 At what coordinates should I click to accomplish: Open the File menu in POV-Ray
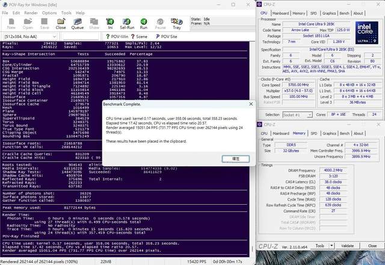5,13
